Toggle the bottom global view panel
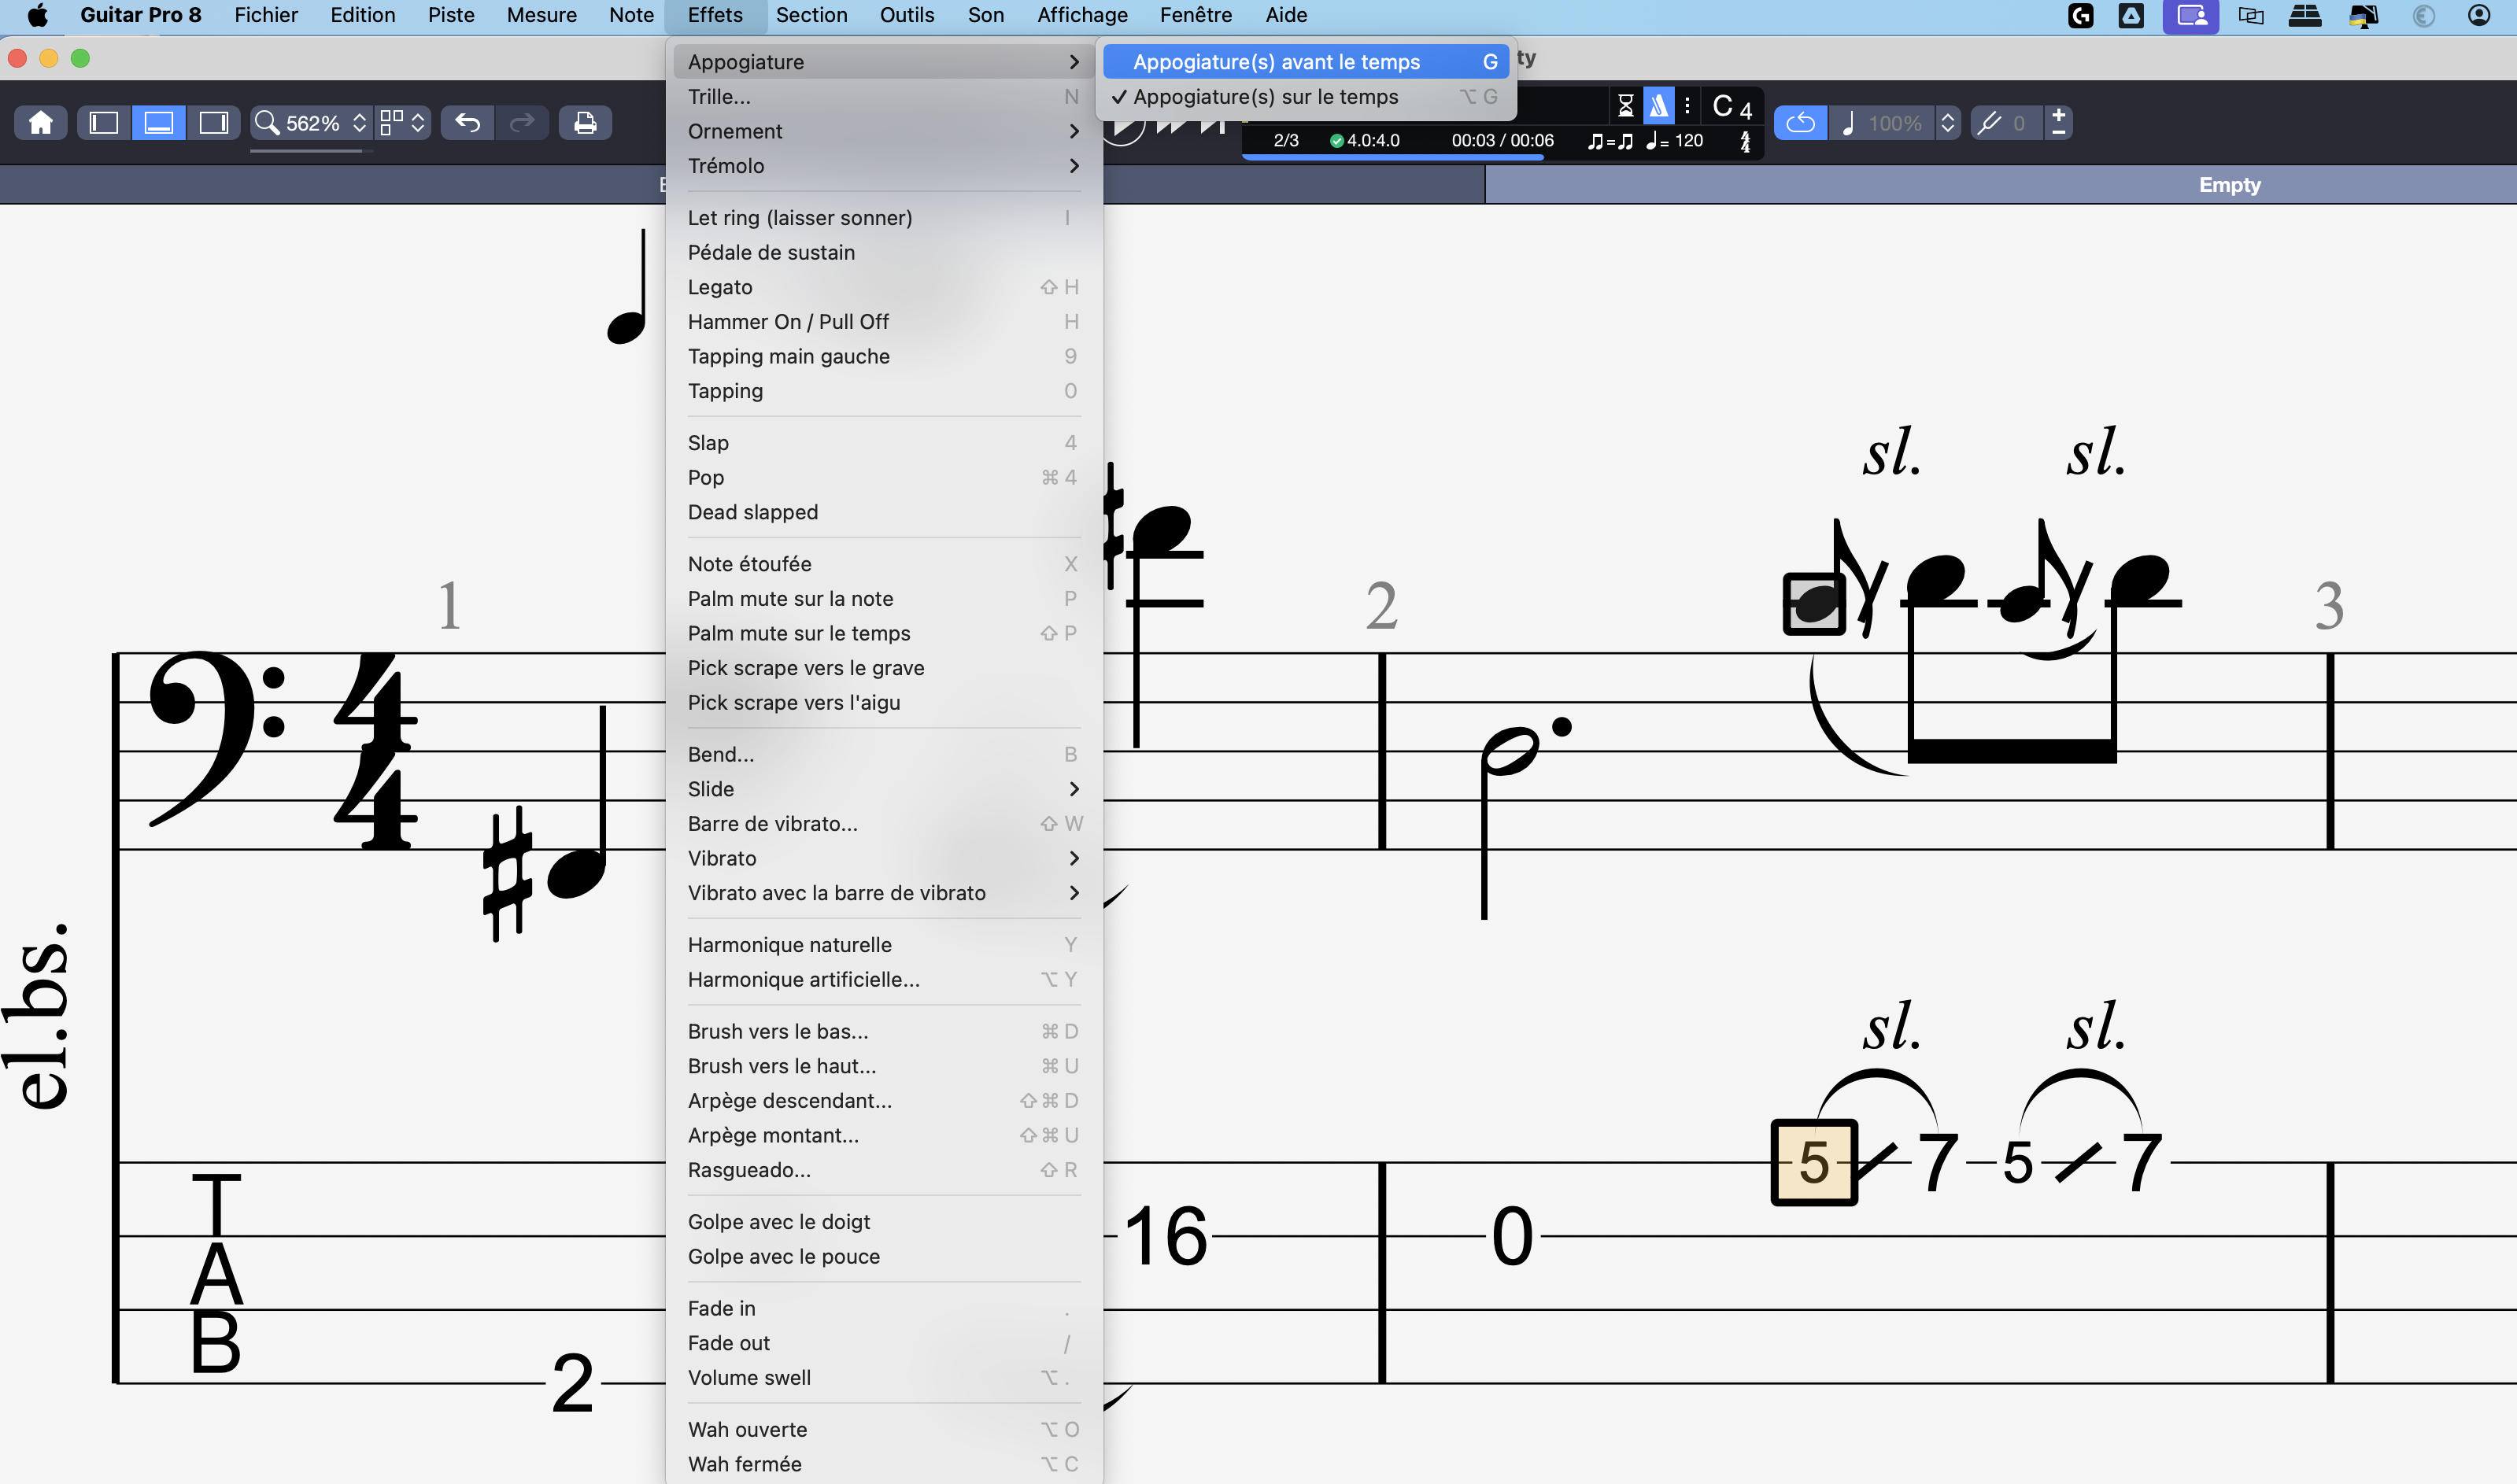This screenshot has height=1484, width=2517. [159, 122]
